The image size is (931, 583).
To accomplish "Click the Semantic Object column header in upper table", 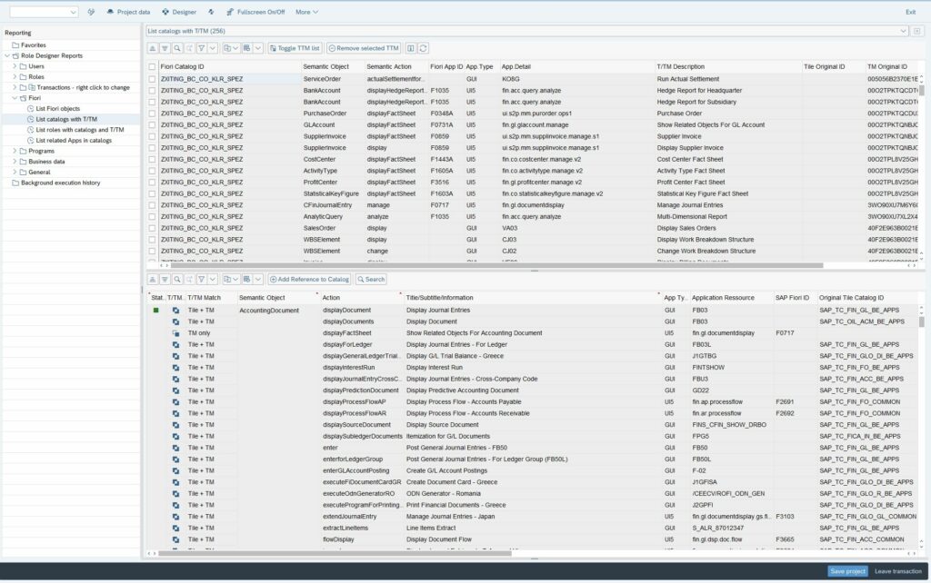I will 326,67.
